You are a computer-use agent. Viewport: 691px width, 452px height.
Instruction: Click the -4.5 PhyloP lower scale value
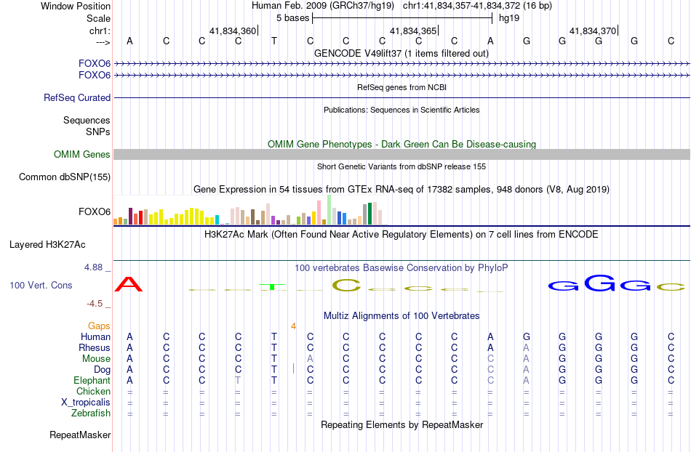[x=95, y=304]
